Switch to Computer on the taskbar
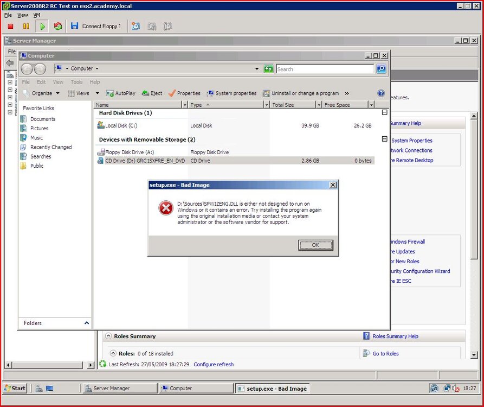Screen dimensions: 484x407 pos(196,389)
